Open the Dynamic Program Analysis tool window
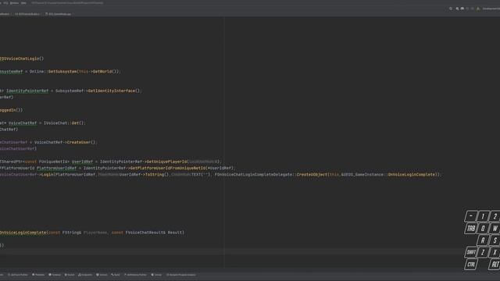The height and width of the screenshot is (281, 500). pyautogui.click(x=180, y=275)
